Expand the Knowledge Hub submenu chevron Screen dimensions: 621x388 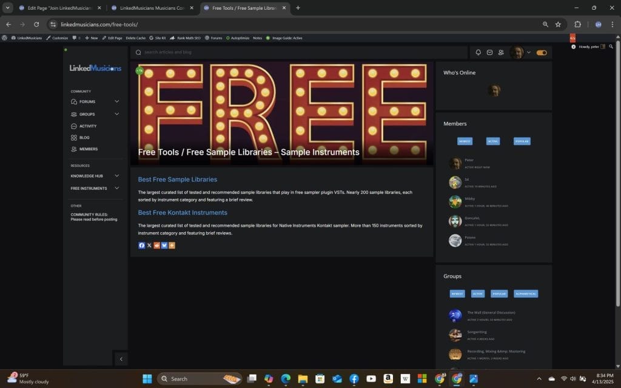tap(117, 176)
